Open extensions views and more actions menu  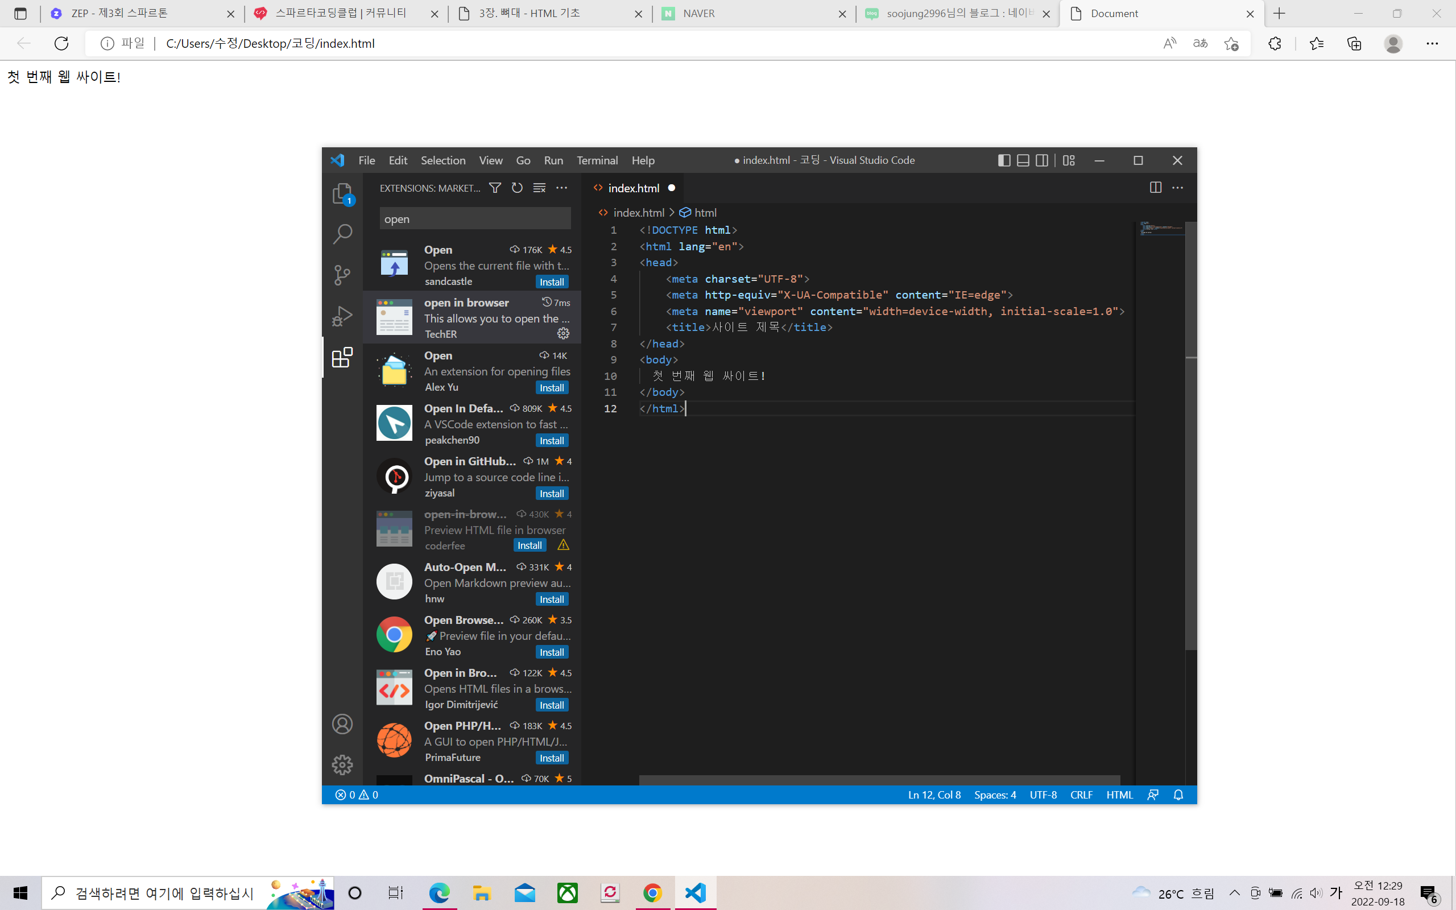click(x=561, y=188)
